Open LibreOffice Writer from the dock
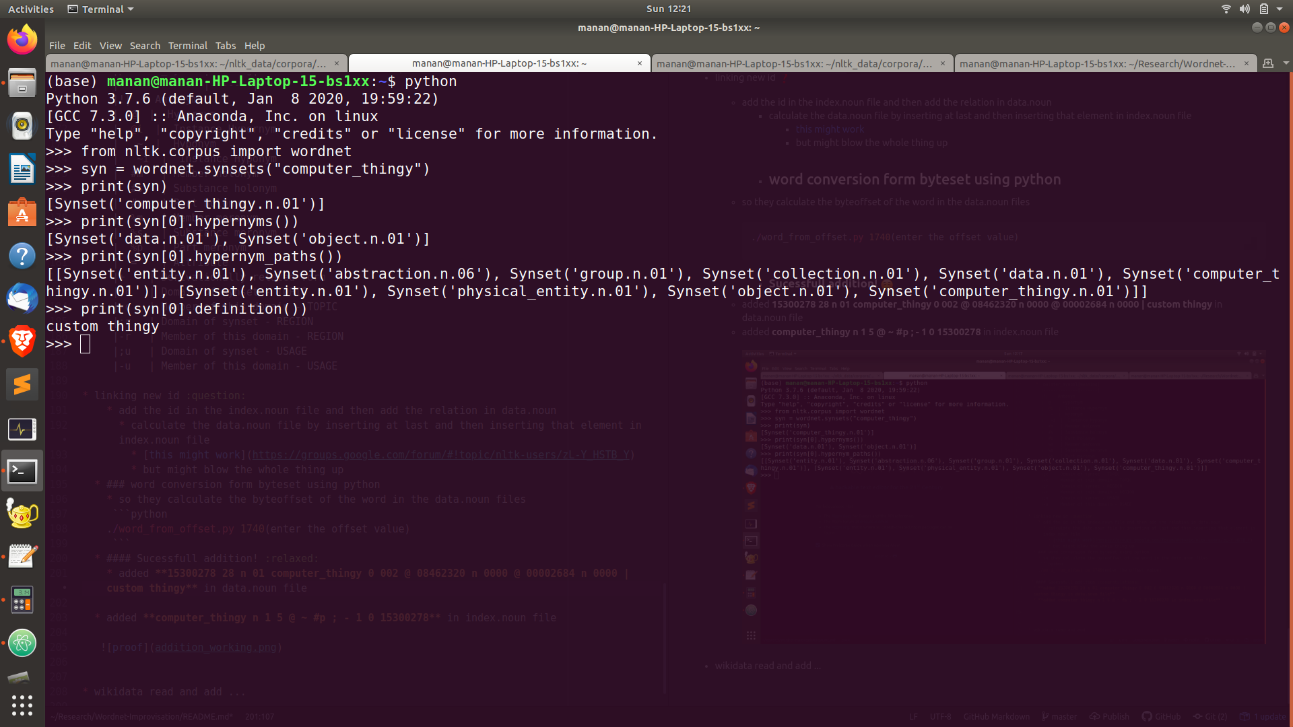The width and height of the screenshot is (1293, 727). (x=22, y=169)
